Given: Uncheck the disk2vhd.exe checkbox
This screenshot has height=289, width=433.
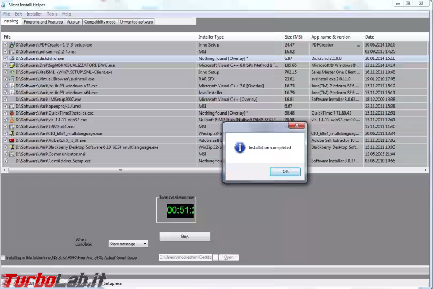Looking at the screenshot, I should (x=5, y=58).
